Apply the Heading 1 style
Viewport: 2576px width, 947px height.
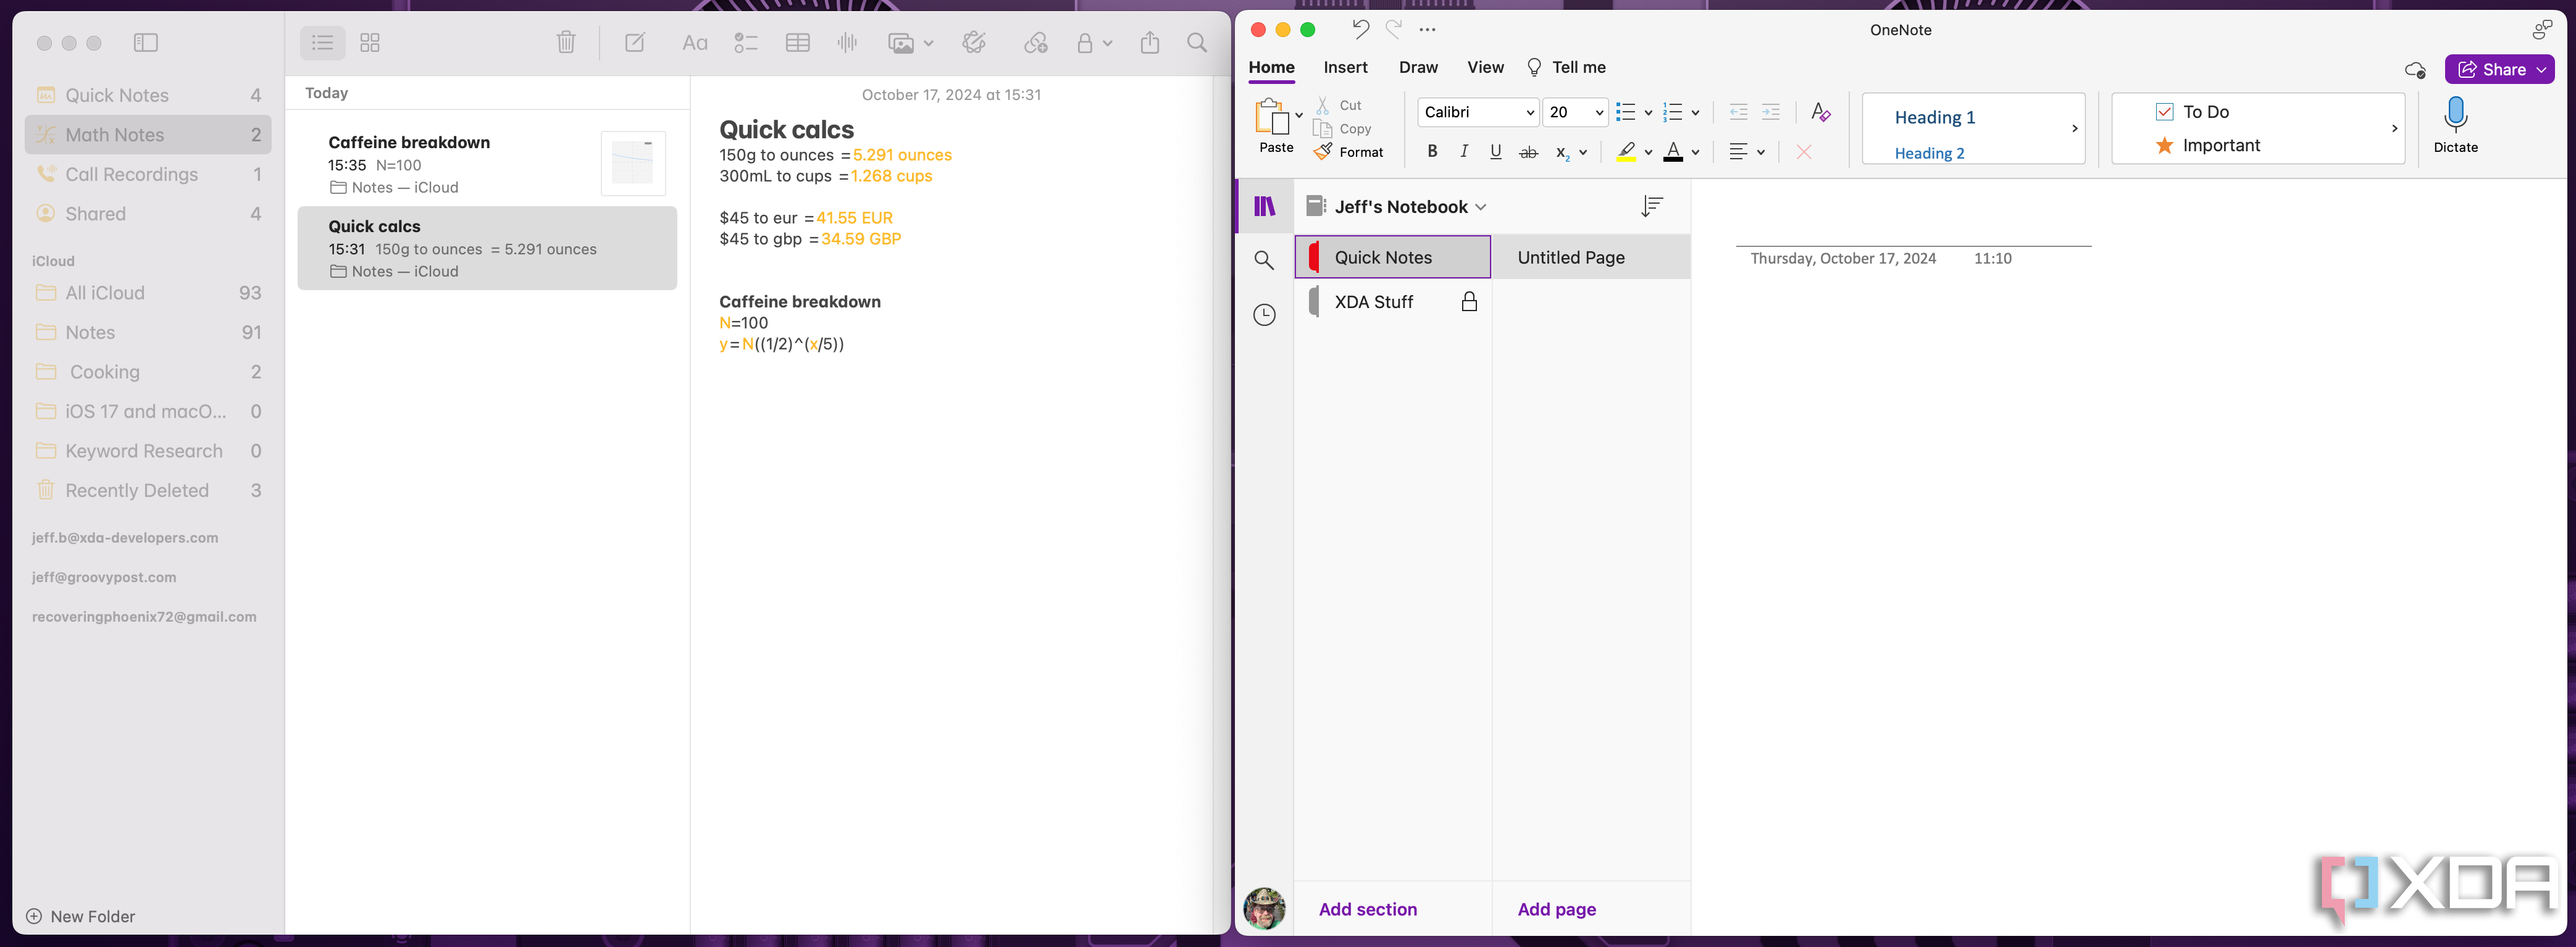(x=1935, y=117)
